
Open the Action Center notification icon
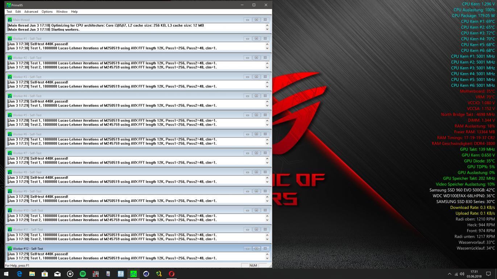pos(488,274)
